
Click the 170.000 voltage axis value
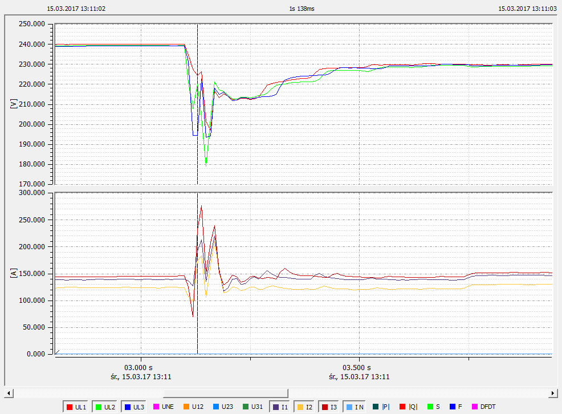(32, 184)
